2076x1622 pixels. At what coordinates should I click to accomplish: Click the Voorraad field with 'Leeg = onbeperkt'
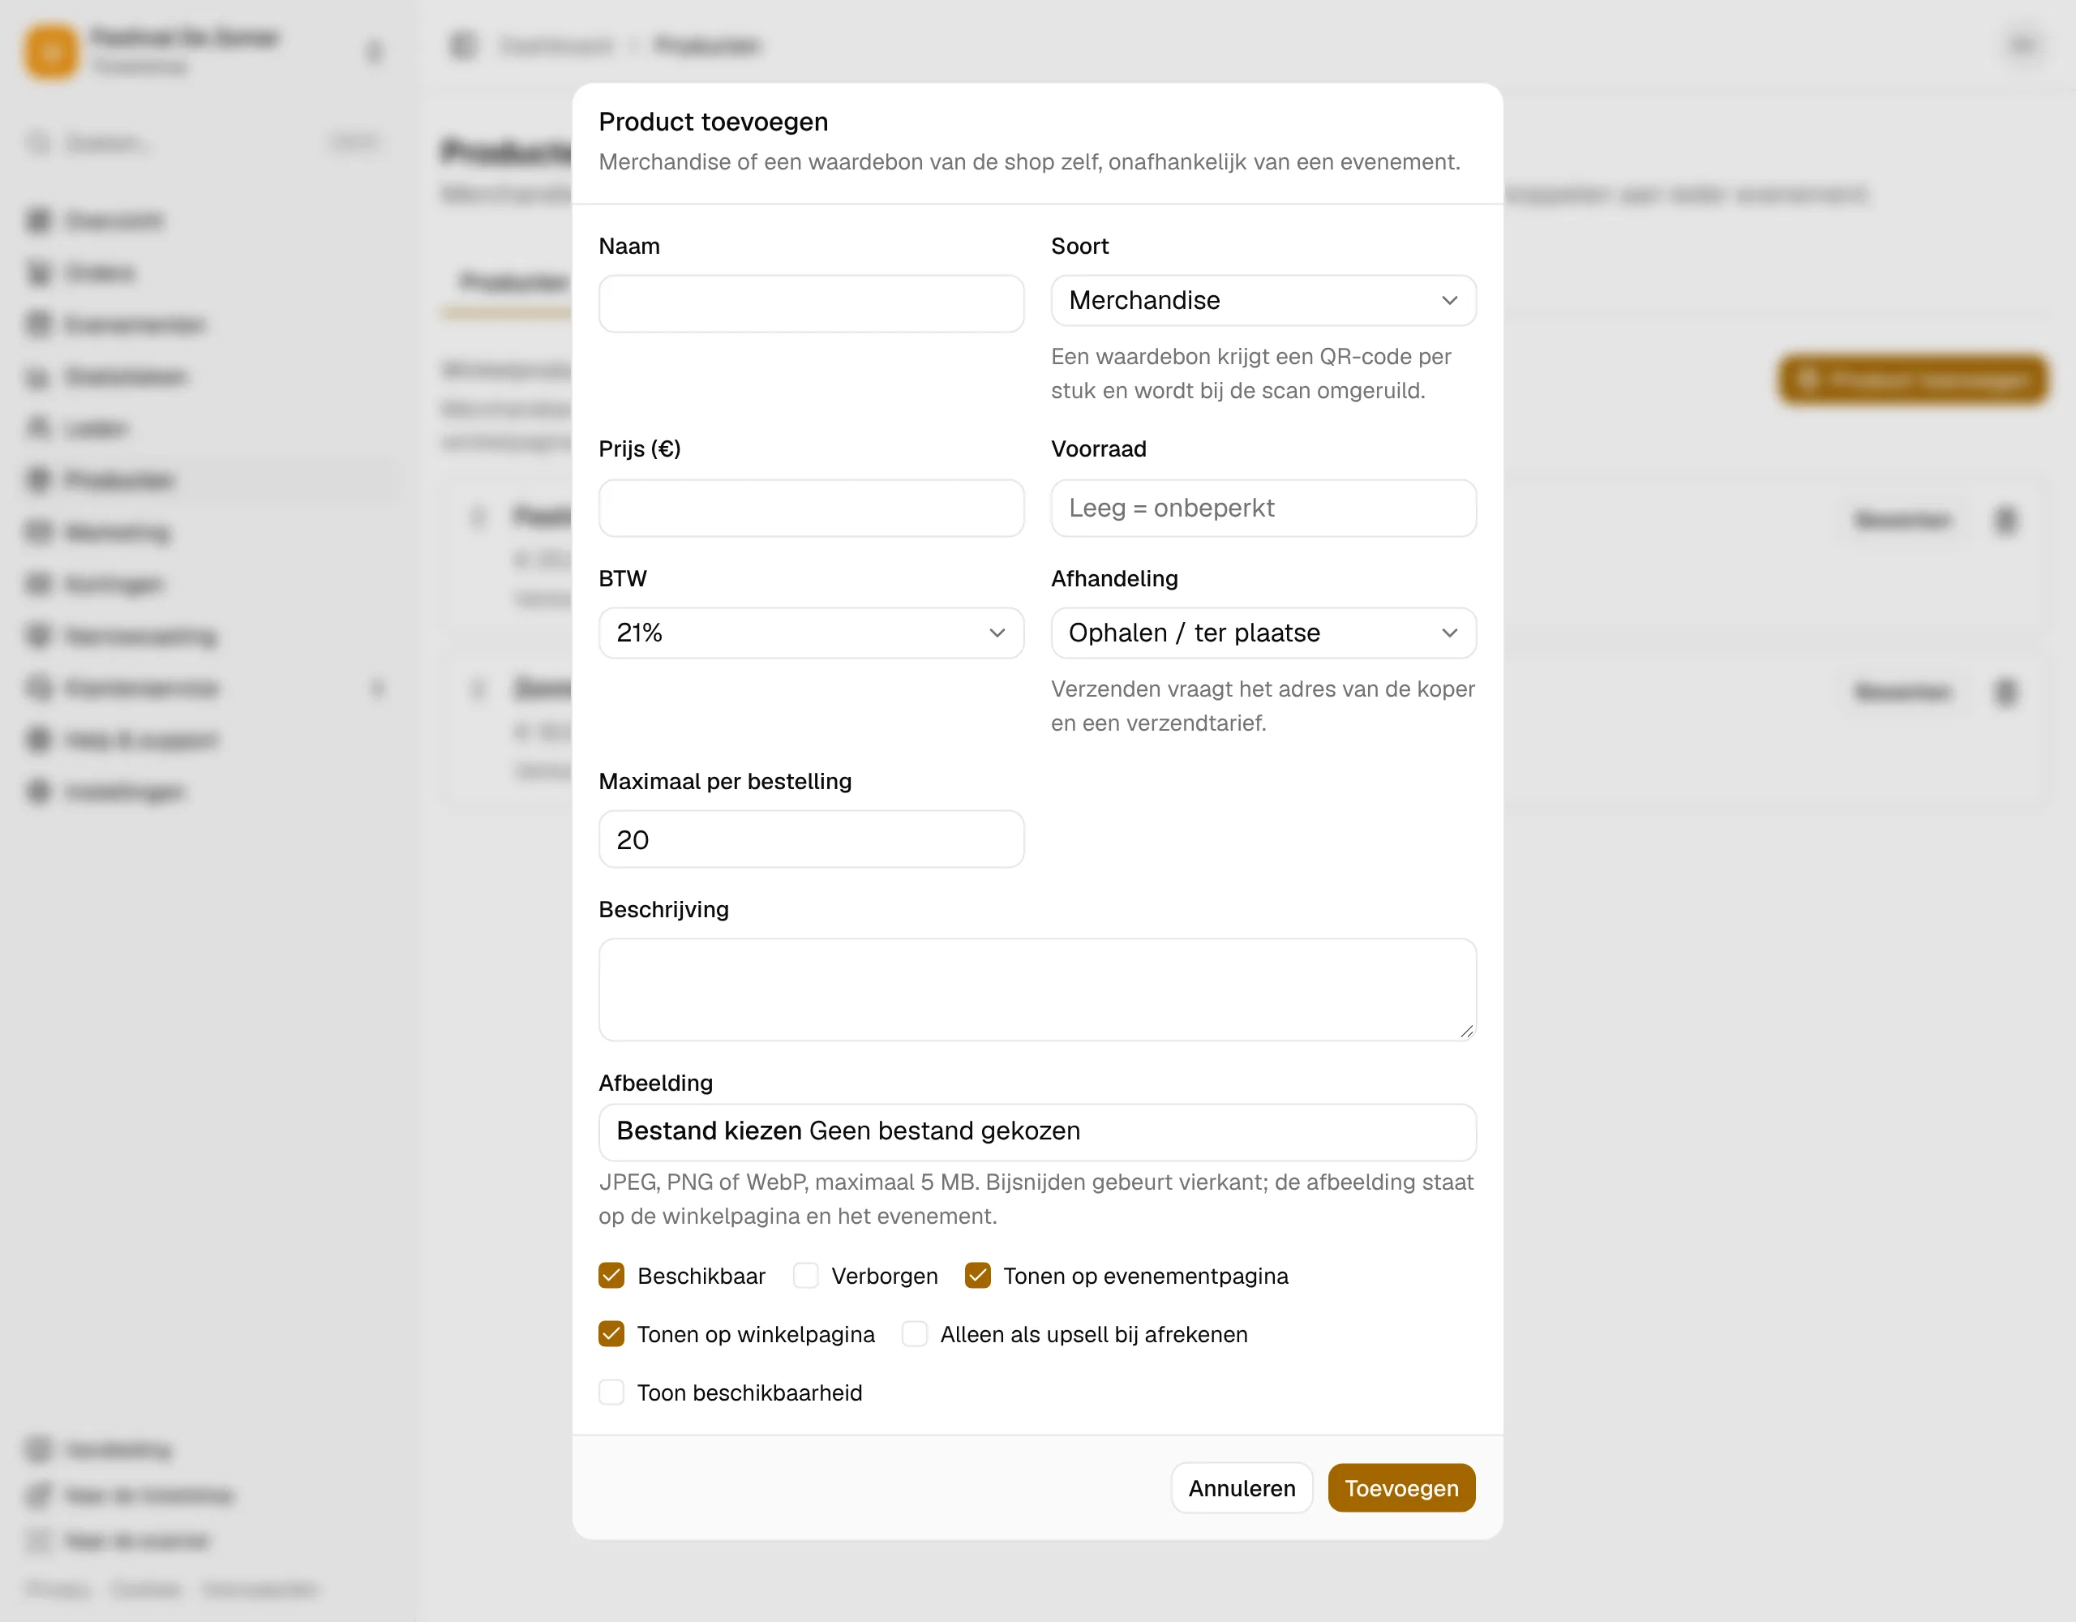tap(1263, 508)
